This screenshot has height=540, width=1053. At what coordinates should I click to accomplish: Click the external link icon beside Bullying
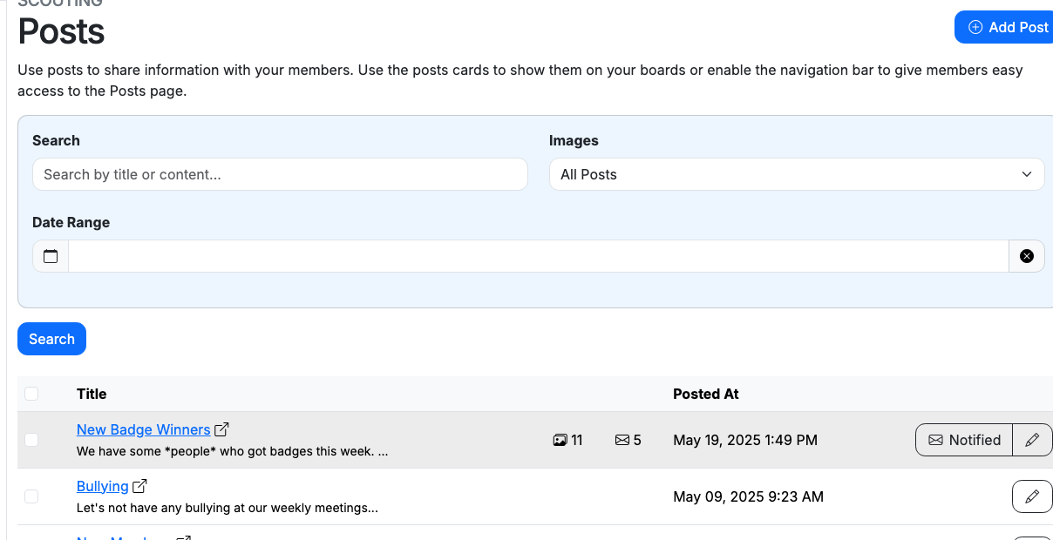[139, 484]
